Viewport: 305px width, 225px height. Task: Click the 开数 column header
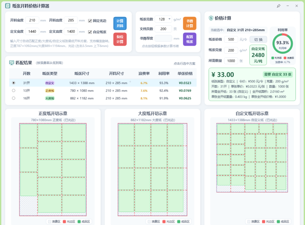[x=26, y=74]
